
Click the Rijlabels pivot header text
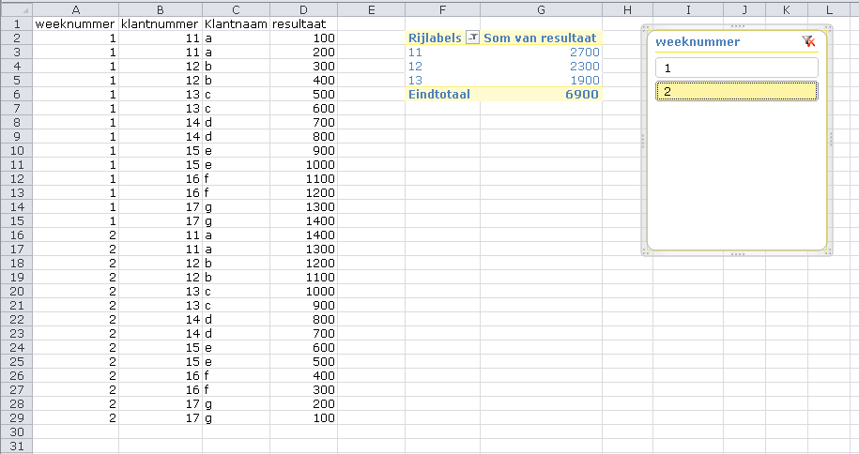pos(435,38)
